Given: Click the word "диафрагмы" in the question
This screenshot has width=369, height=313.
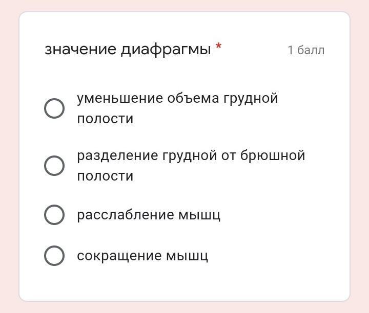Looking at the screenshot, I should click(x=166, y=50).
